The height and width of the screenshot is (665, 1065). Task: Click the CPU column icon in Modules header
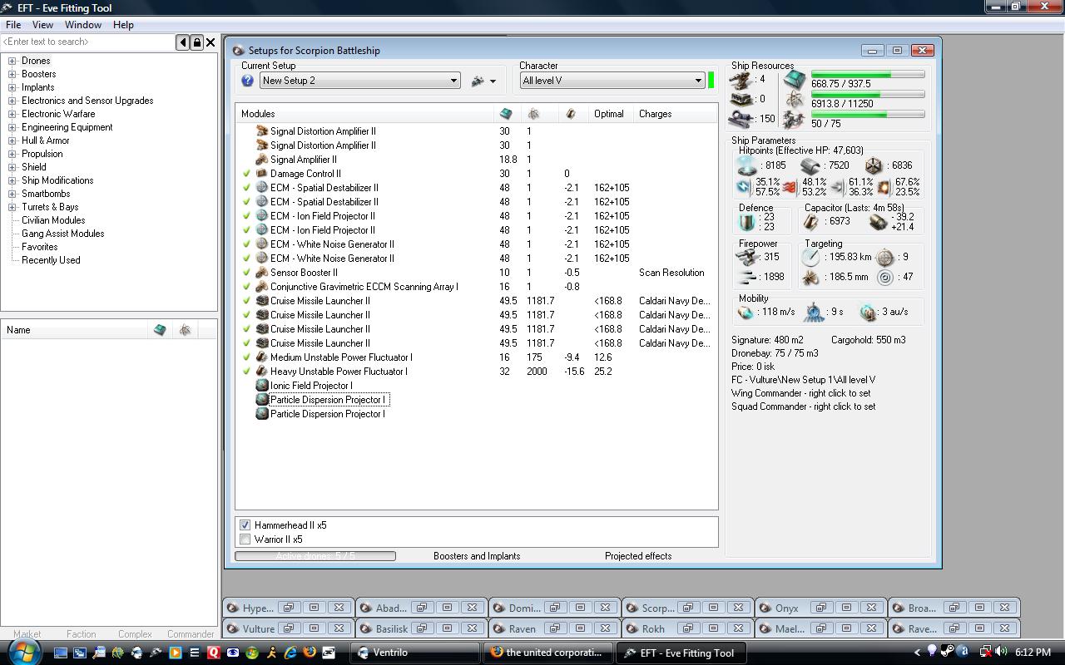pos(505,114)
